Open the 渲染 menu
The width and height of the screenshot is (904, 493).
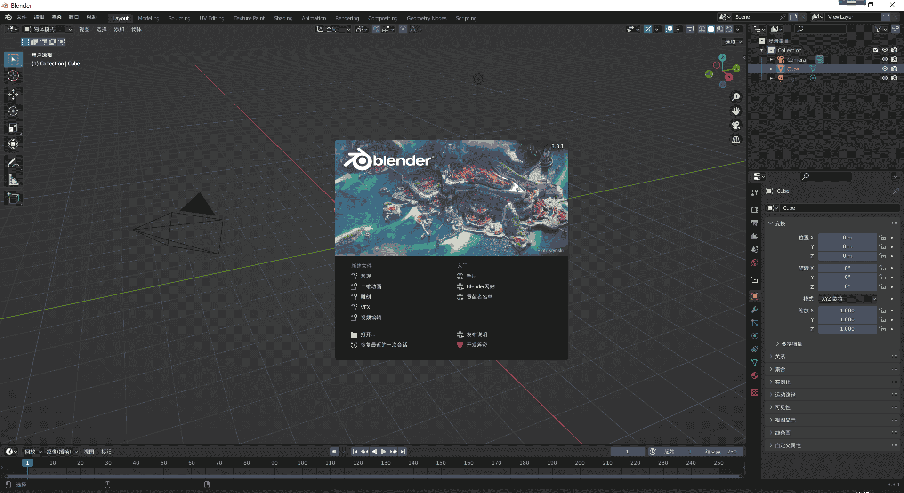(56, 17)
